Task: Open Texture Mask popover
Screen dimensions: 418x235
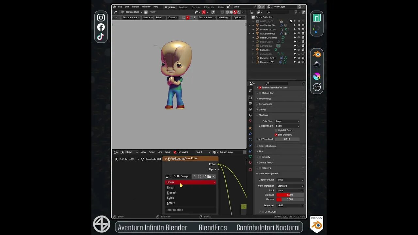Action: 131,18
